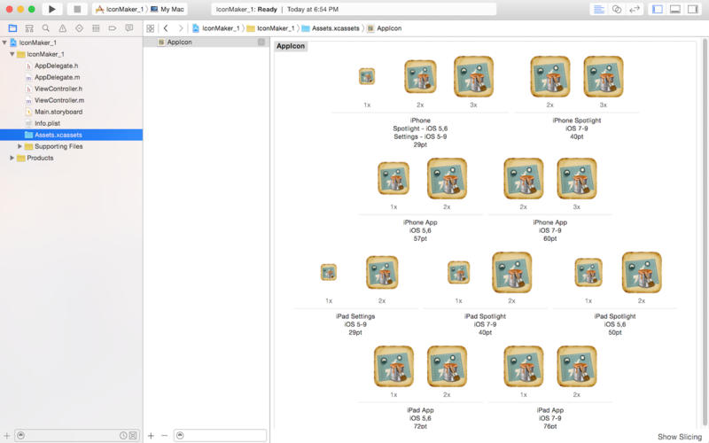Expand the Products group
This screenshot has width=709, height=443.
pyautogui.click(x=12, y=158)
